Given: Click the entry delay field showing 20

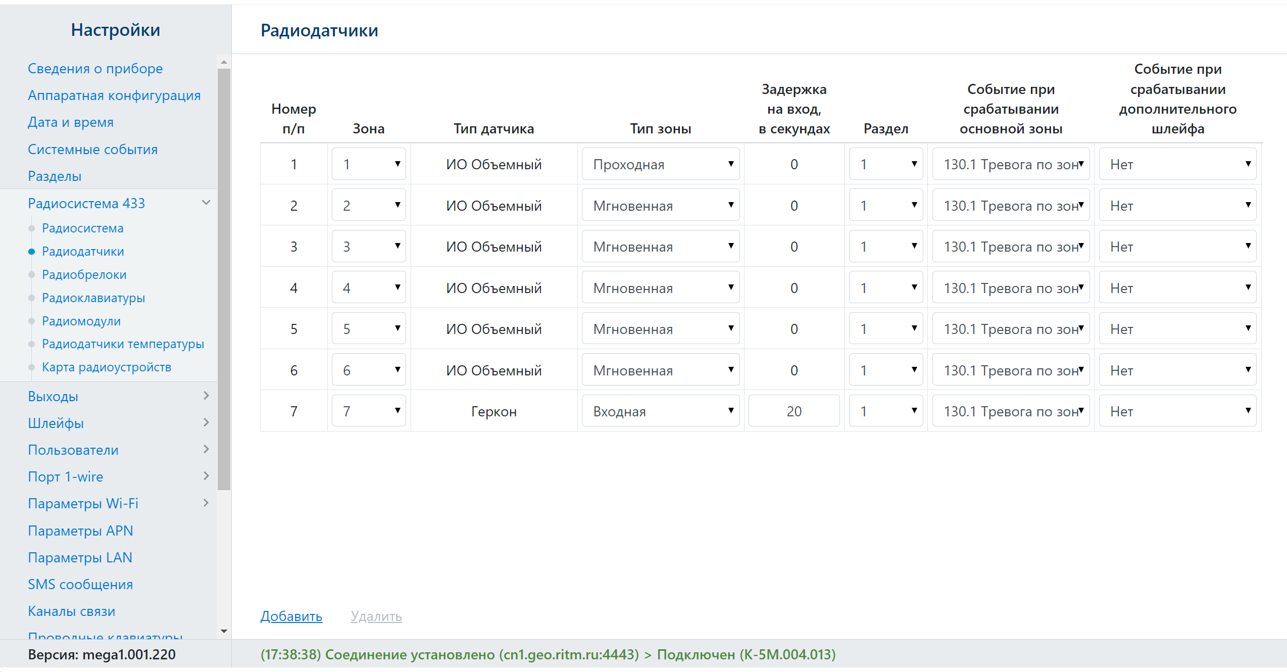Looking at the screenshot, I should [x=794, y=411].
